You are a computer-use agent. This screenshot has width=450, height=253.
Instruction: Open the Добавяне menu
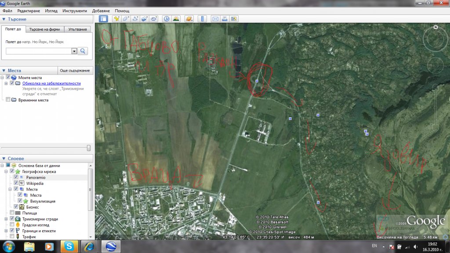coord(101,11)
